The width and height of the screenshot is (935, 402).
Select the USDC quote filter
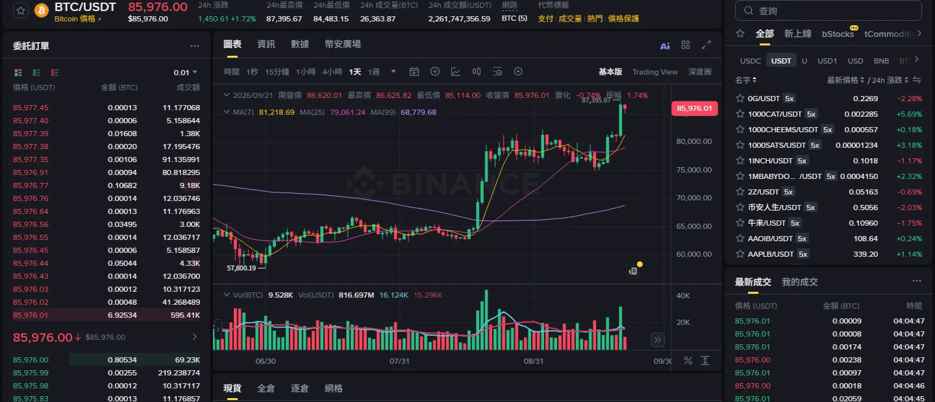(x=751, y=61)
